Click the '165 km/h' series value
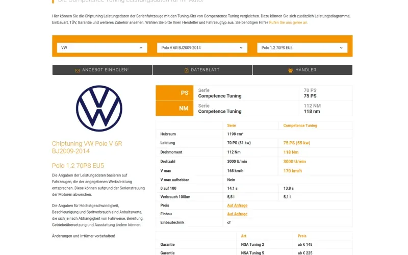Image resolution: width=408 pixels, height=255 pixels. 235,171
